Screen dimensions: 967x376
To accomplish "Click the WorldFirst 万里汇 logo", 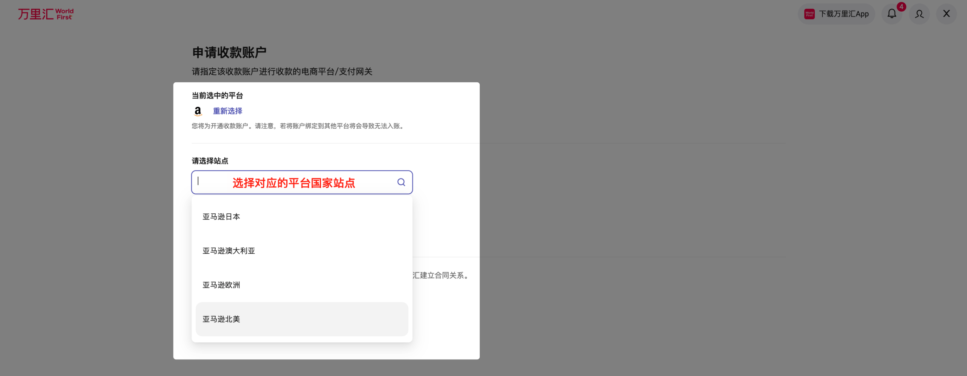I will pyautogui.click(x=46, y=14).
